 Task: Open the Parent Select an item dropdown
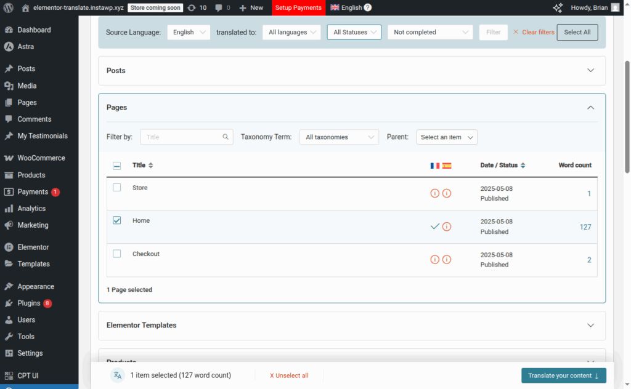(447, 137)
